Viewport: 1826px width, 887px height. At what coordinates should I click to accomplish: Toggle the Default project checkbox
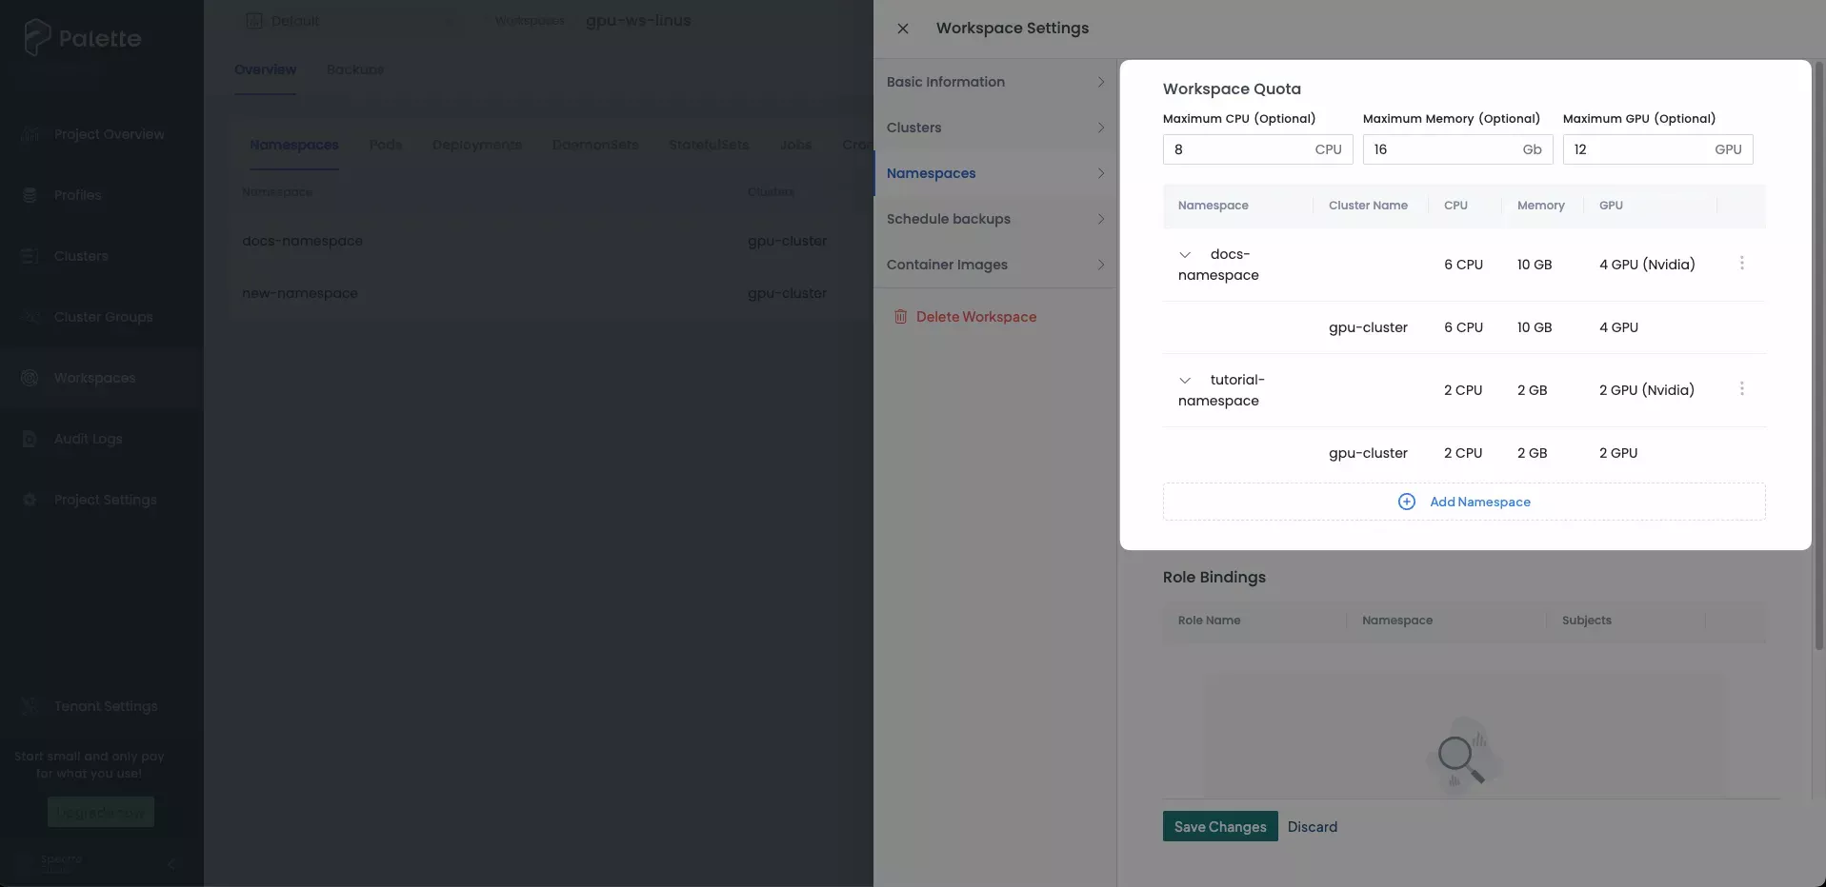[x=252, y=21]
